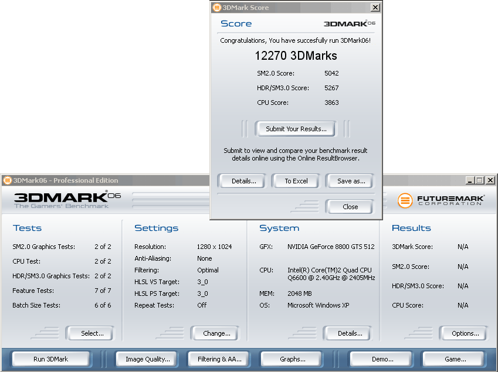Click the 3DMark Score dialog title bar icon
The image size is (498, 372).
[x=217, y=8]
